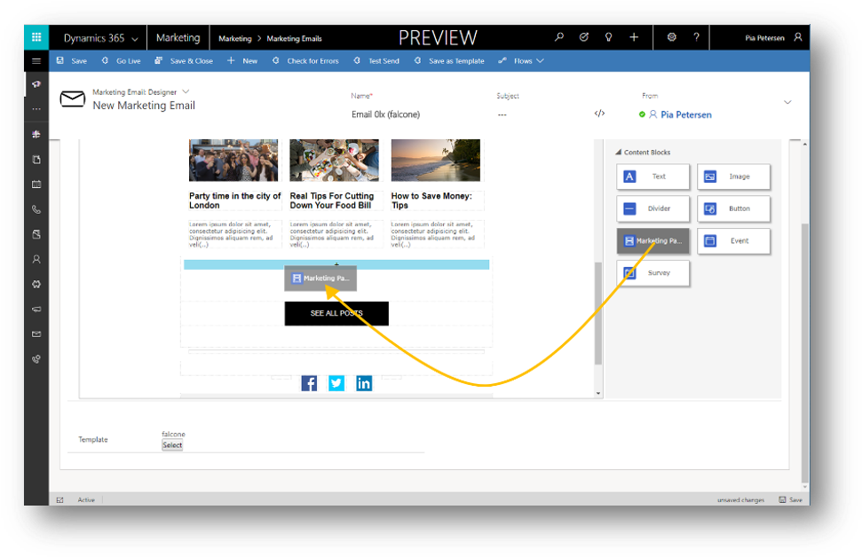Open the sidebar contact person icon
862x557 pixels.
[x=36, y=259]
